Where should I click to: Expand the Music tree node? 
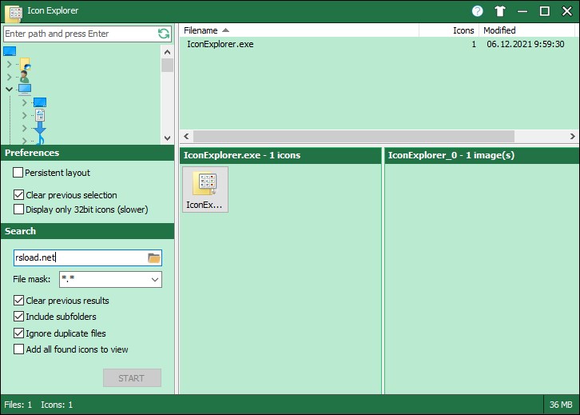[x=25, y=140]
